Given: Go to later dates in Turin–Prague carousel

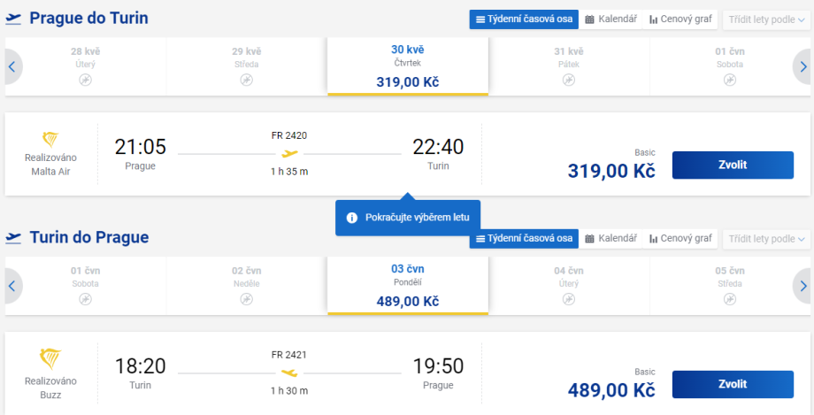Looking at the screenshot, I should pos(802,286).
